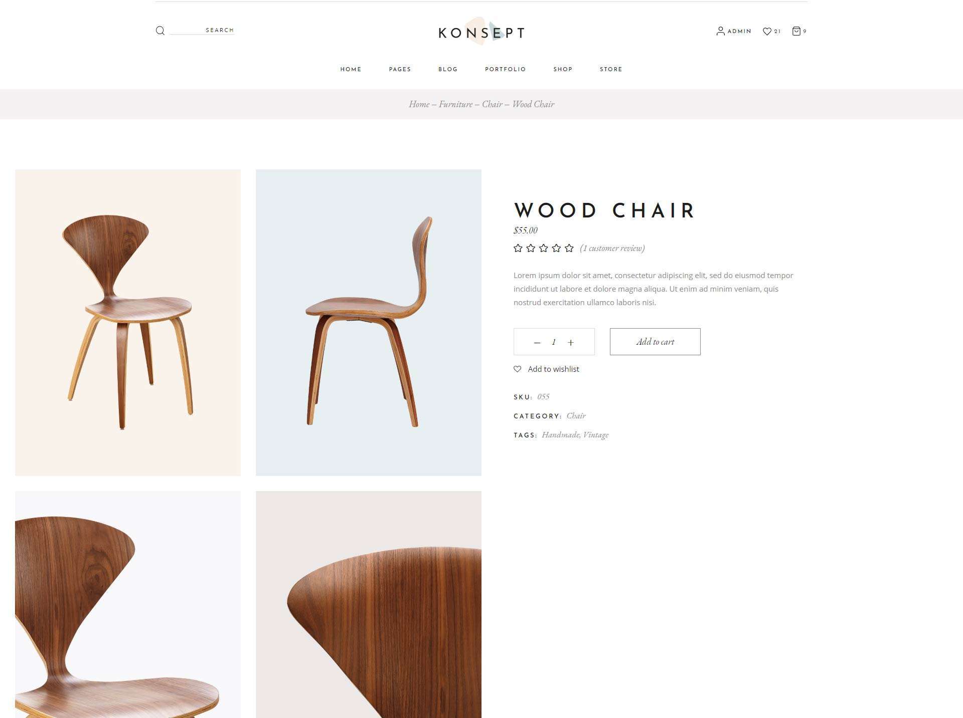Image resolution: width=963 pixels, height=718 pixels.
Task: Open the shopping cart bag icon
Action: click(x=796, y=31)
